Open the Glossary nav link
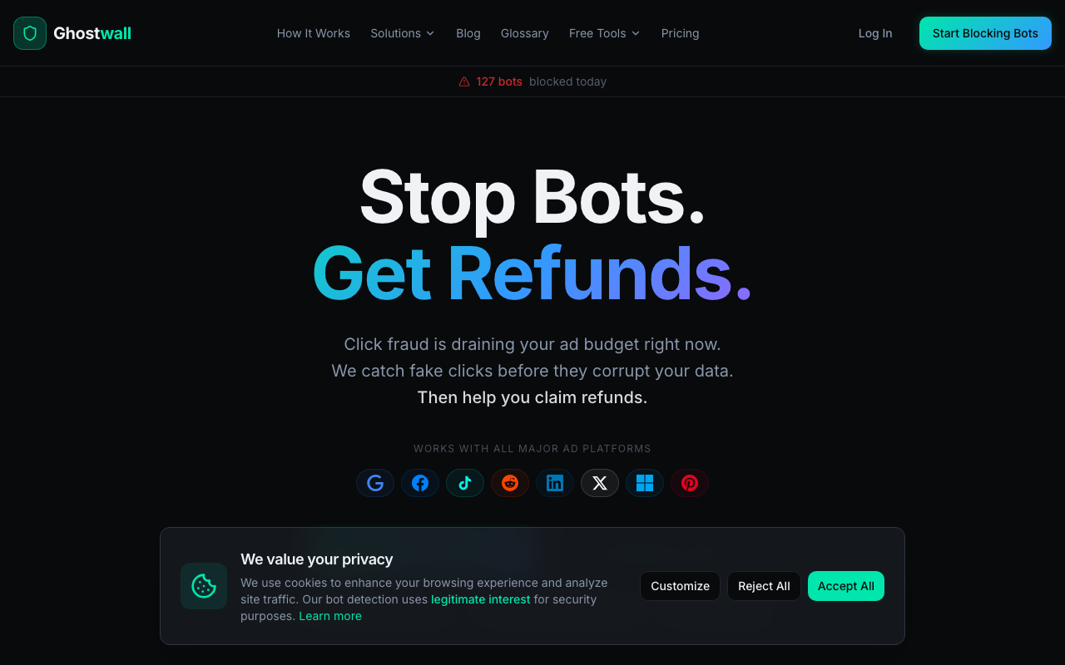 (x=525, y=33)
